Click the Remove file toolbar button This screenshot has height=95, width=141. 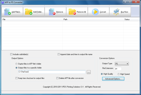pos(55,12)
